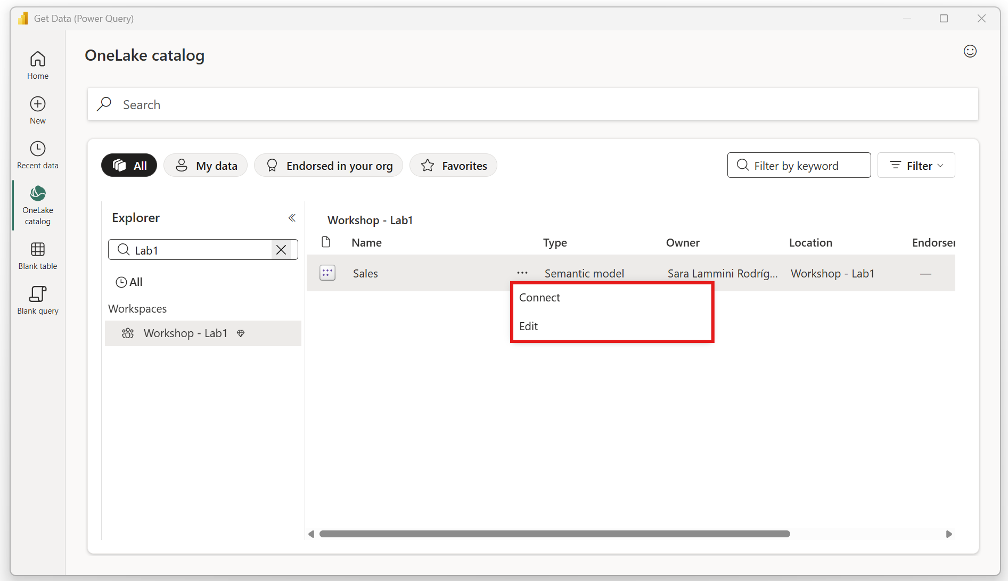
Task: Go to Home in the sidebar
Action: point(38,65)
